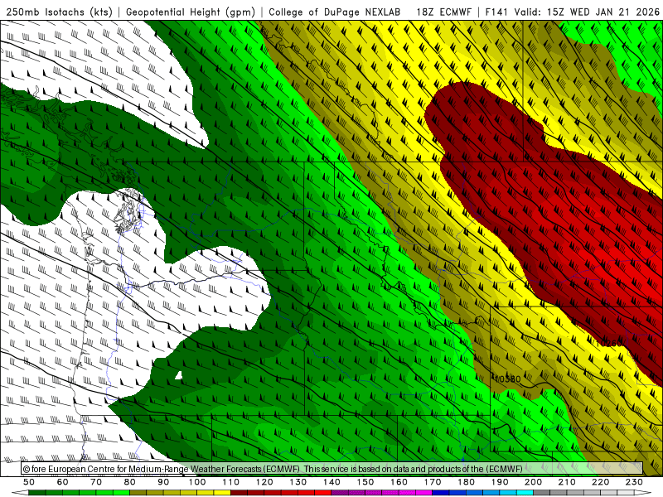
Task: Click the 160 value on the legend scale
Action: (399, 482)
